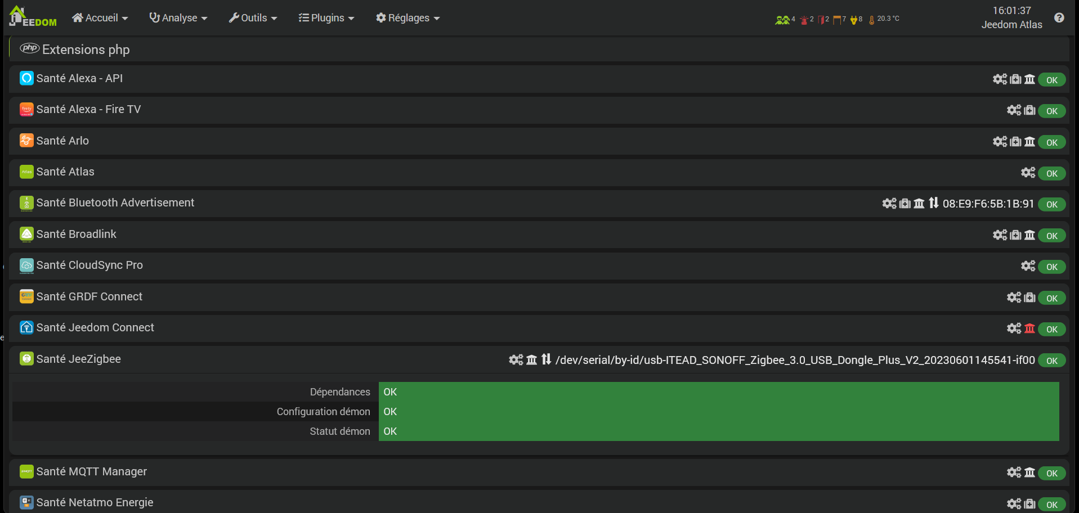Expand the Extensions php section
The height and width of the screenshot is (513, 1079).
(539, 49)
